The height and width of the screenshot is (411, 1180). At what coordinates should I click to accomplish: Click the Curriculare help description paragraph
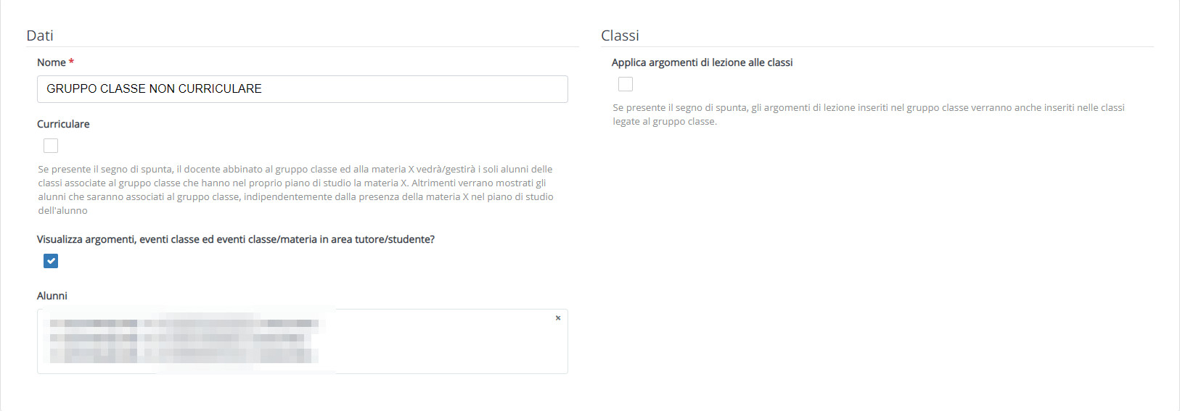[296, 190]
